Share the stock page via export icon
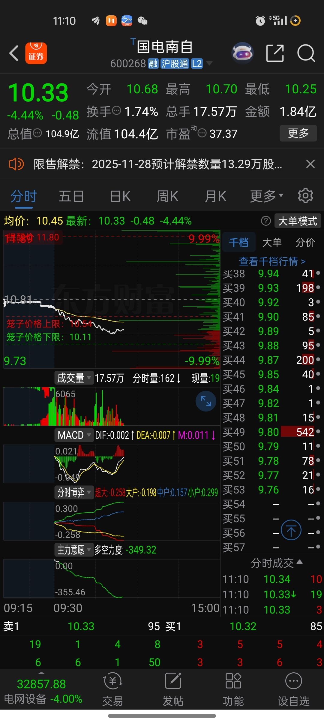Image resolution: width=324 pixels, height=724 pixels. [275, 53]
